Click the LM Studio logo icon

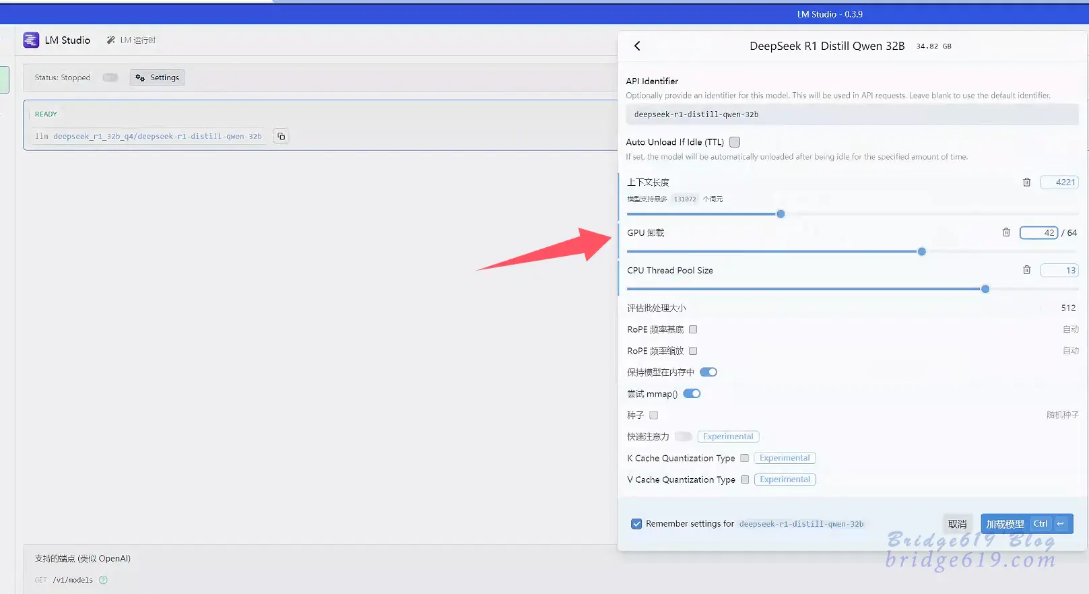point(31,40)
